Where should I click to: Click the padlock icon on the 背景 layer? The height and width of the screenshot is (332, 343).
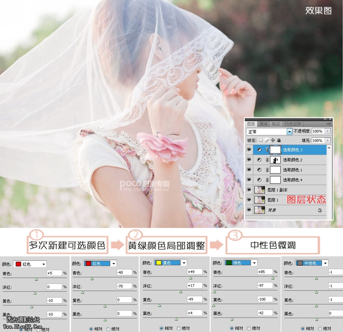coord(319,210)
